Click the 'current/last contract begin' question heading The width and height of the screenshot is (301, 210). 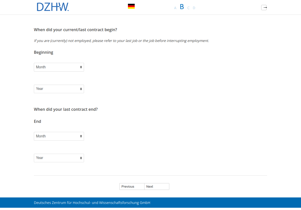(x=76, y=30)
